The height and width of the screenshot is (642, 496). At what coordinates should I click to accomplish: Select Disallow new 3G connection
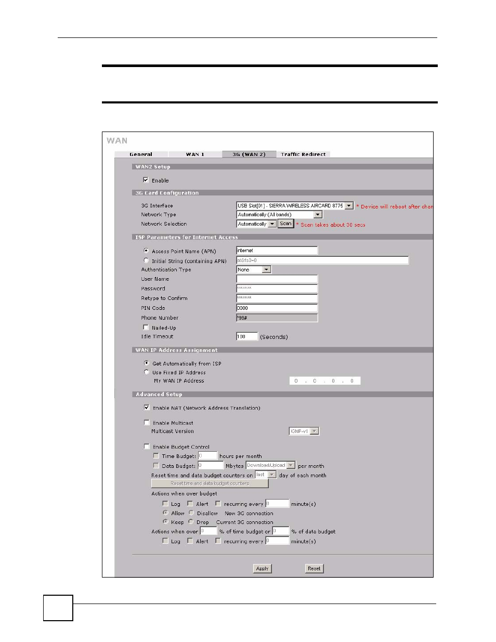191,513
